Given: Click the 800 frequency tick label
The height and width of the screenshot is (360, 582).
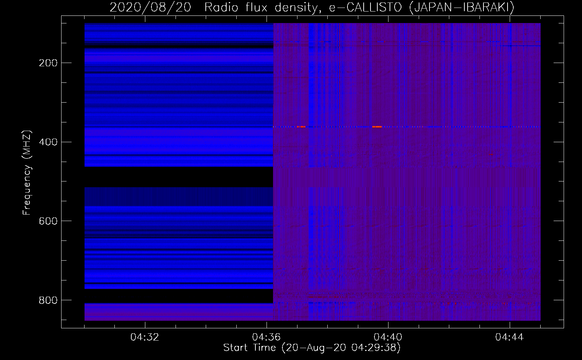Looking at the screenshot, I should tap(48, 300).
